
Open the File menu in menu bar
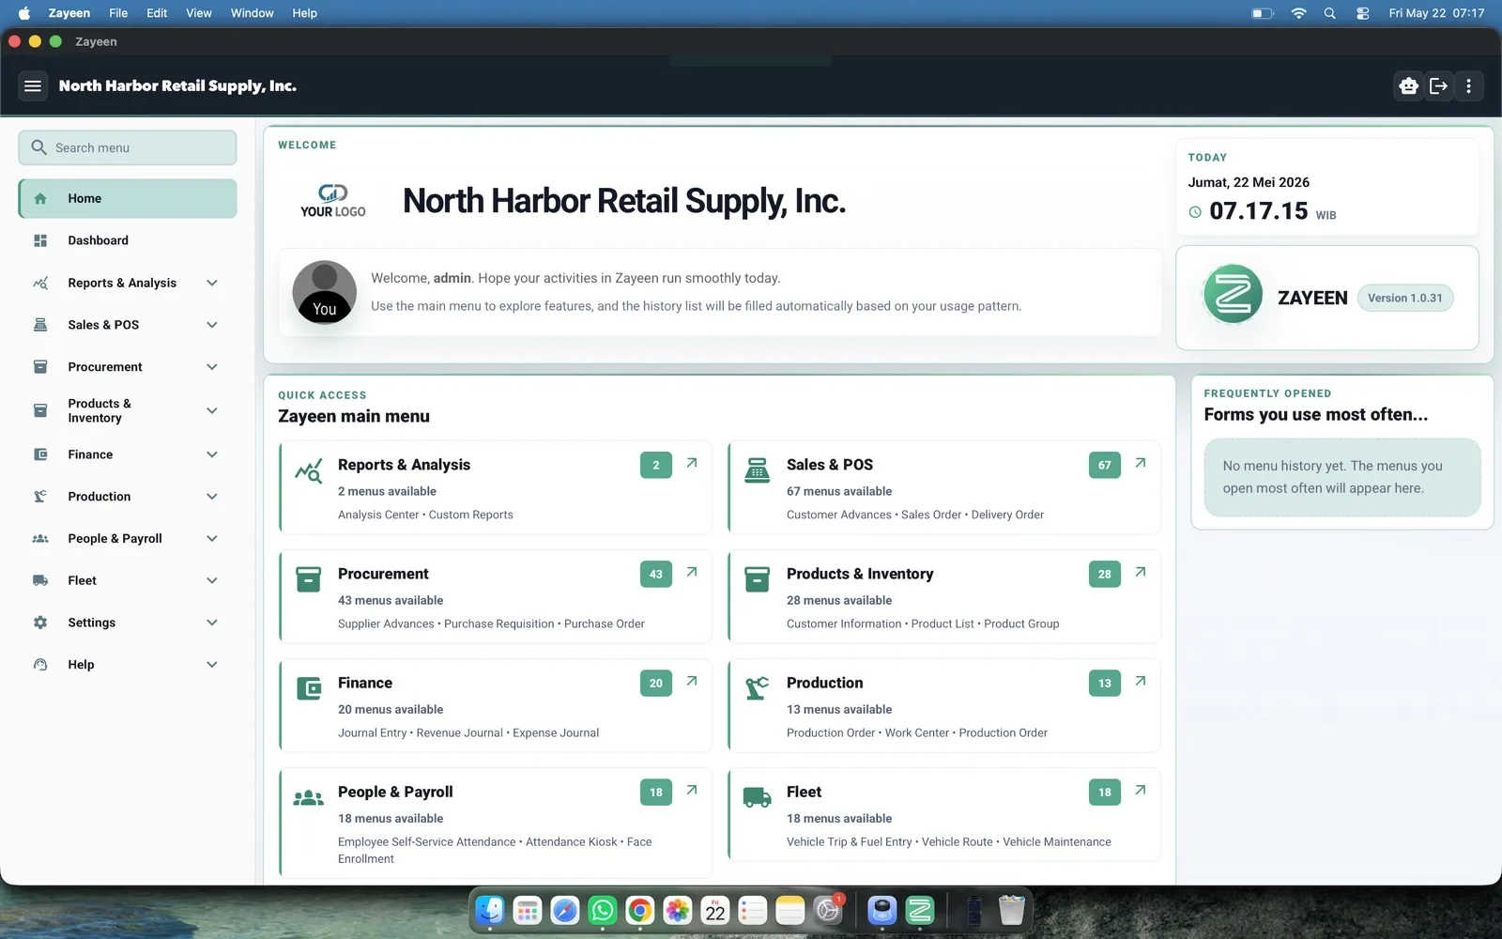click(x=118, y=13)
